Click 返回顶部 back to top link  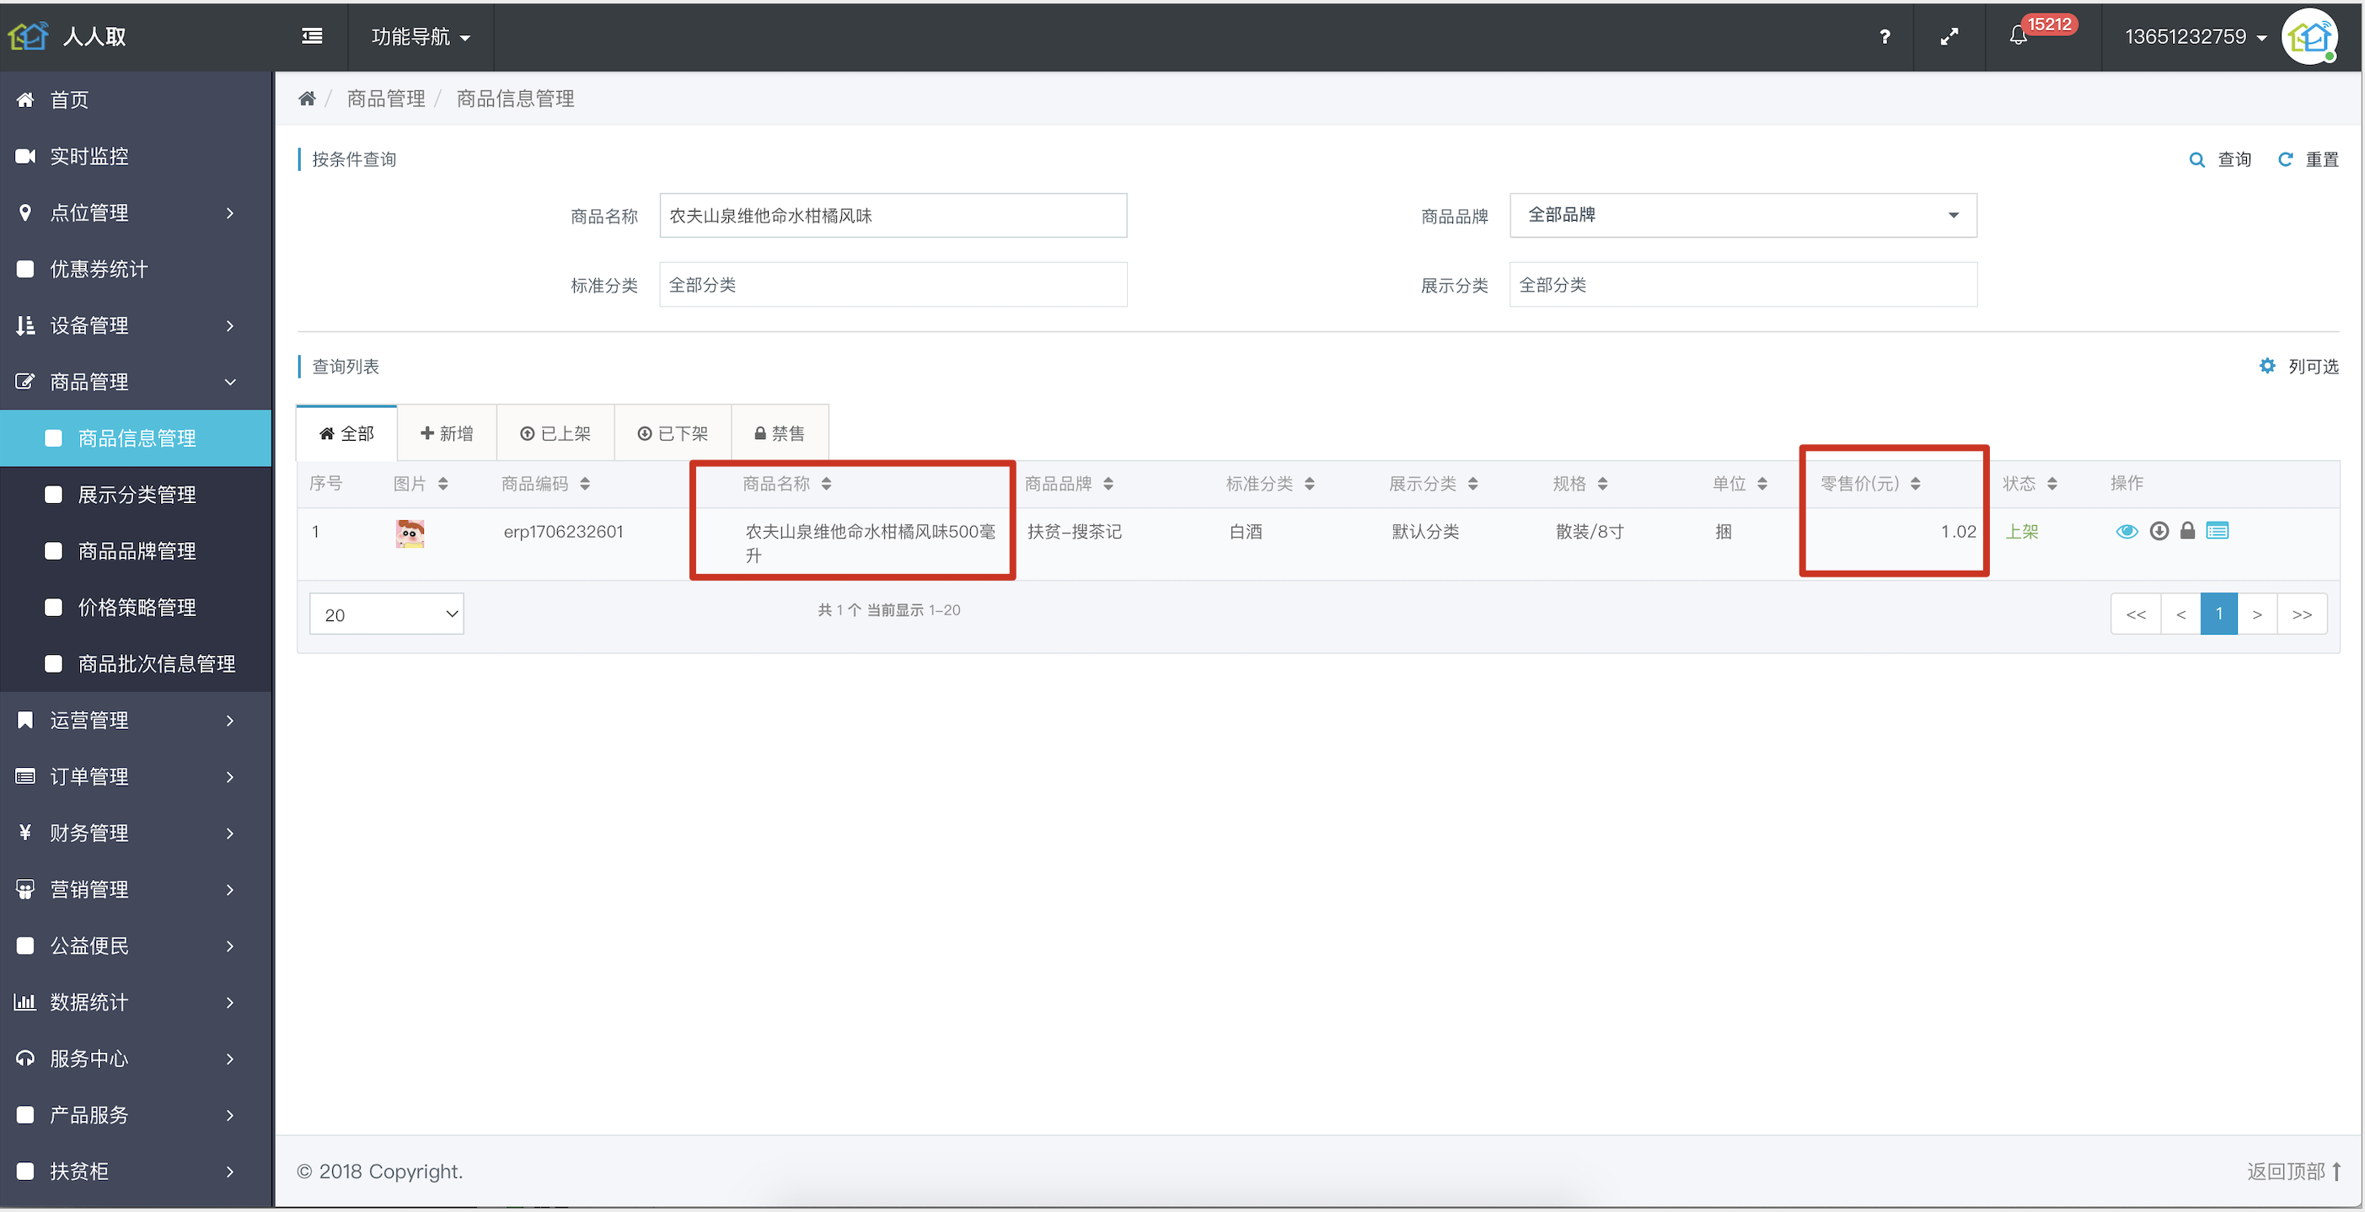(2293, 1172)
